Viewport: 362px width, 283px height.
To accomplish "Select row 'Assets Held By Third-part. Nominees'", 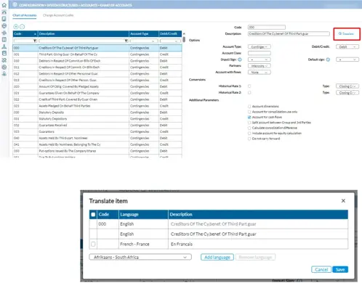I will pyautogui.click(x=97, y=138).
